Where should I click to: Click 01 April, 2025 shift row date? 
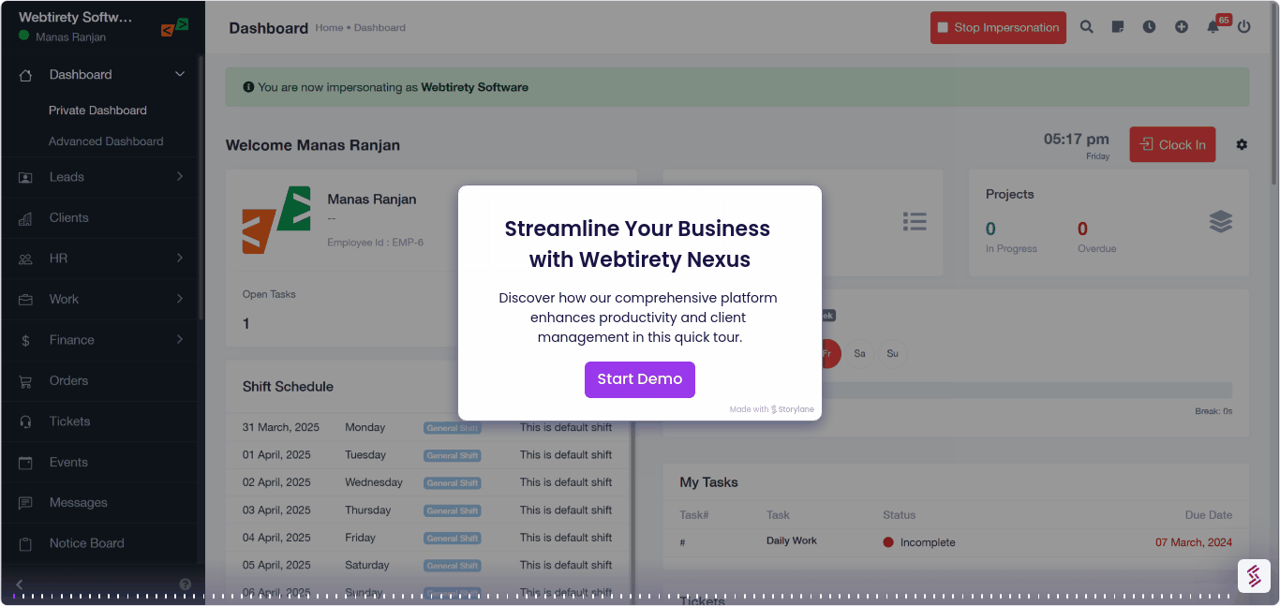pos(276,455)
